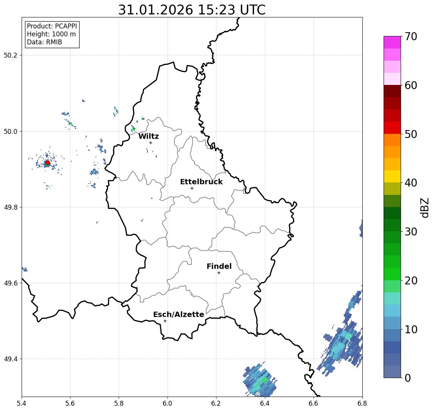Click the colorbar tick label 50

tap(411, 134)
